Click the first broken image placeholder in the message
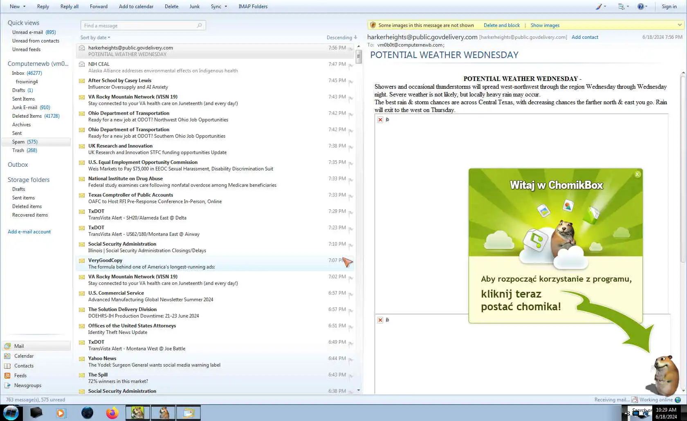 tap(380, 120)
